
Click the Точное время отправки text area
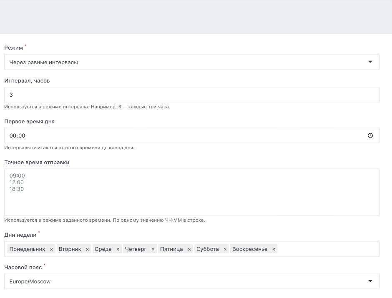tap(192, 192)
